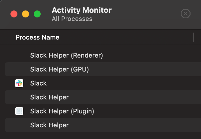Screen dimensions: 201x139
Task: Click the header area right of the column divider
Action: coord(197,37)
